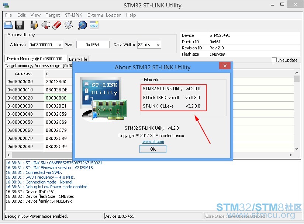The height and width of the screenshot is (224, 304).
Task: Select cell value 08002C99
Action: coord(56,147)
